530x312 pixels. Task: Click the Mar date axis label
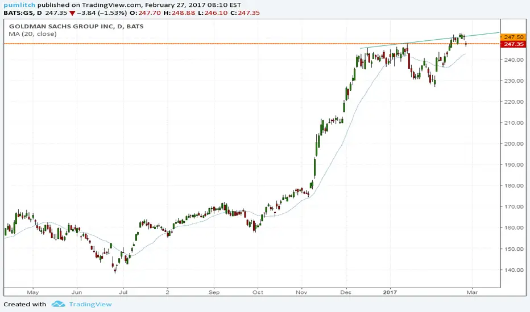pos(472,293)
